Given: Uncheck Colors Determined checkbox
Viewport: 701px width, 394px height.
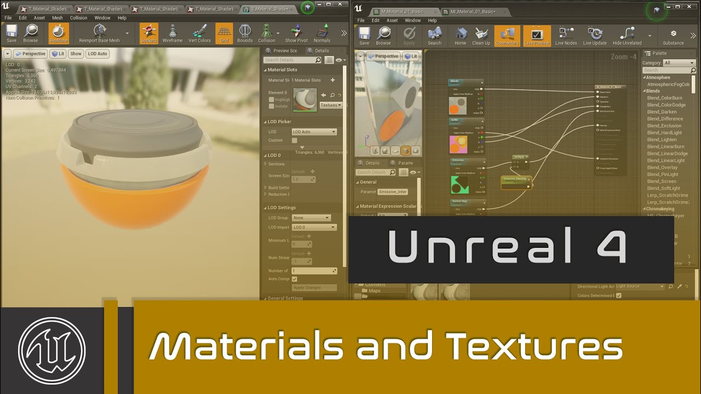Looking at the screenshot, I should click(x=619, y=296).
